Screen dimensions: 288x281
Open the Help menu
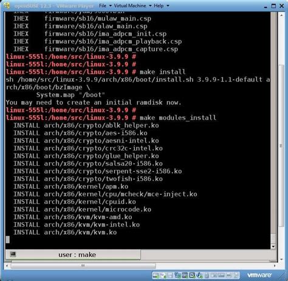159,5
